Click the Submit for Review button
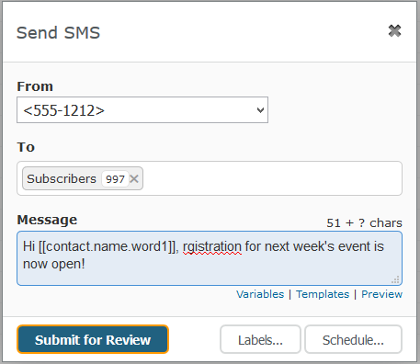 93,339
